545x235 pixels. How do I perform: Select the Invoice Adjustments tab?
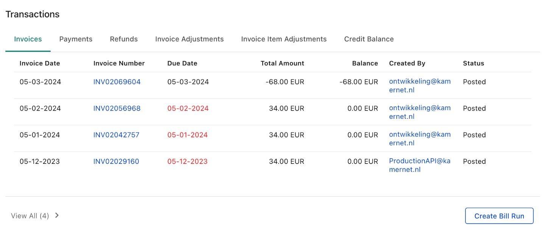click(x=189, y=39)
